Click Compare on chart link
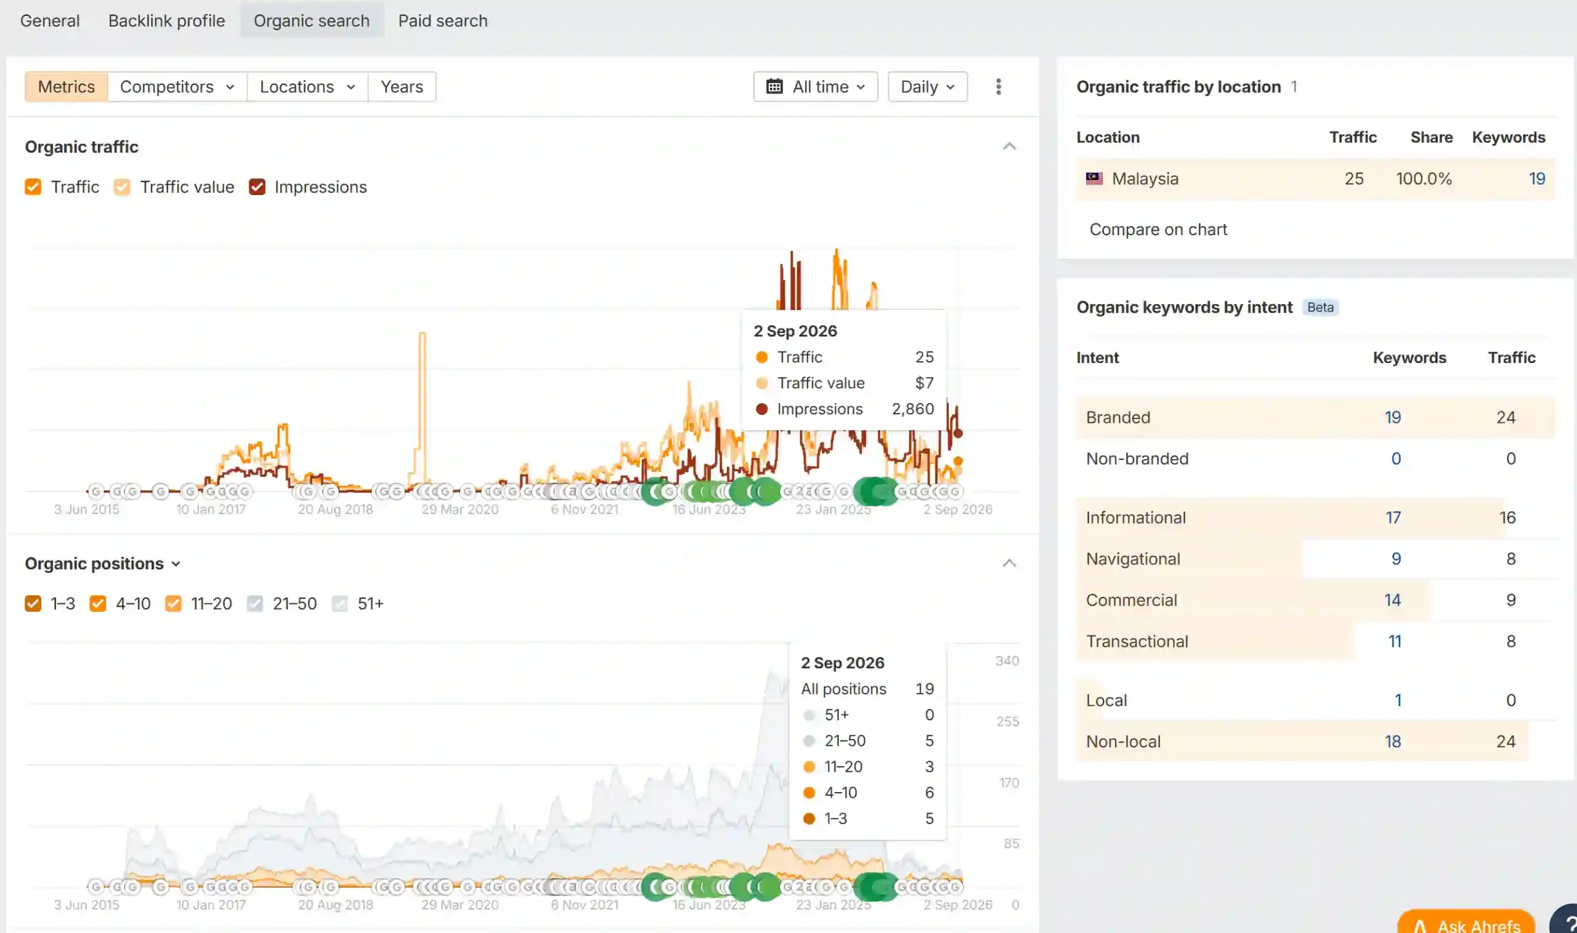 (x=1158, y=230)
